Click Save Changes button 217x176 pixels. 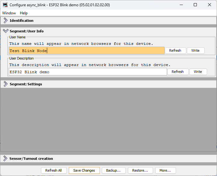click(84, 170)
